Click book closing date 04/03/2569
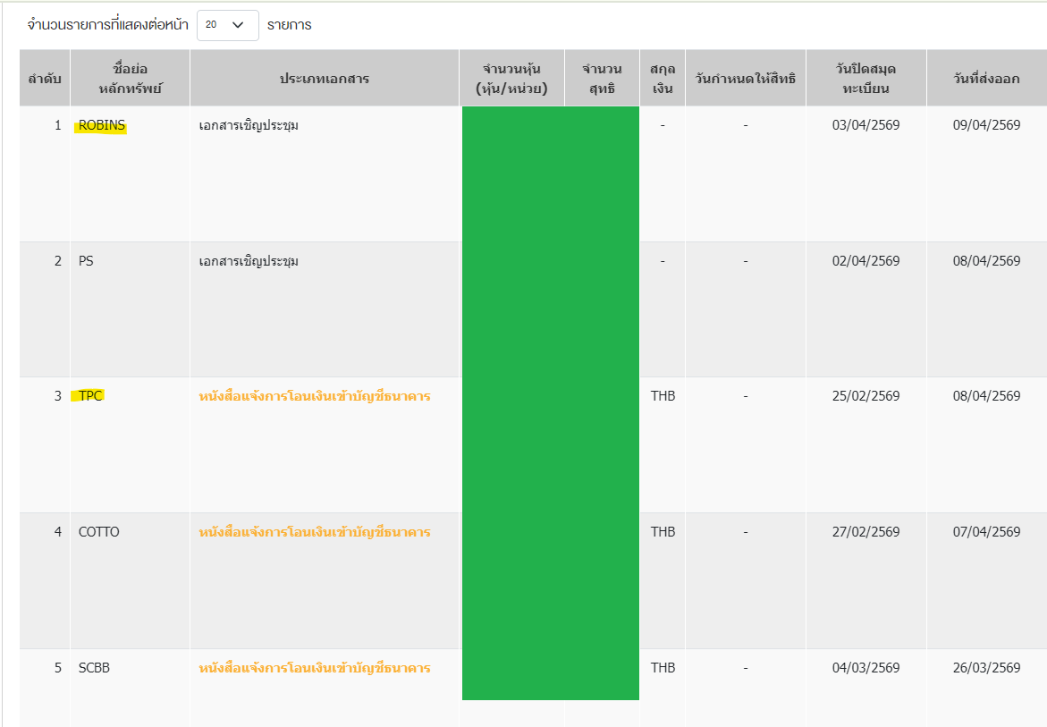Image resolution: width=1047 pixels, height=727 pixels. 866,668
